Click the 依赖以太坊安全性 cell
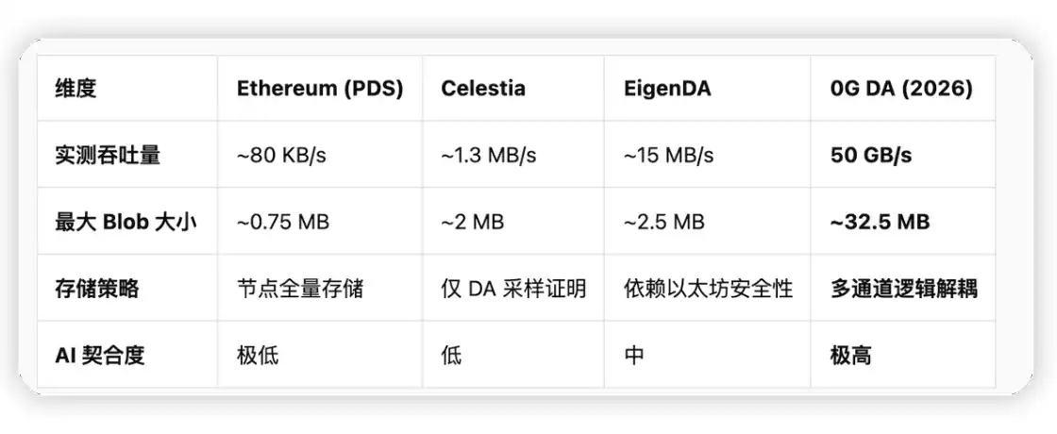The width and height of the screenshot is (1057, 434). point(708,289)
